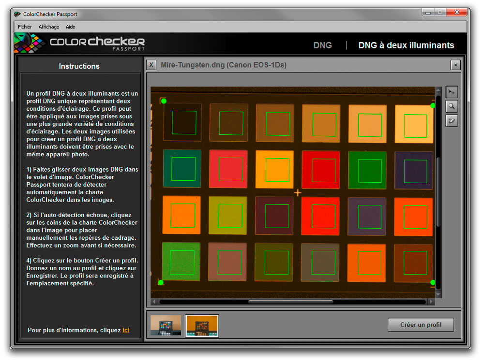The width and height of the screenshot is (484, 363).
Task: Open the Aide menu
Action: (70, 27)
